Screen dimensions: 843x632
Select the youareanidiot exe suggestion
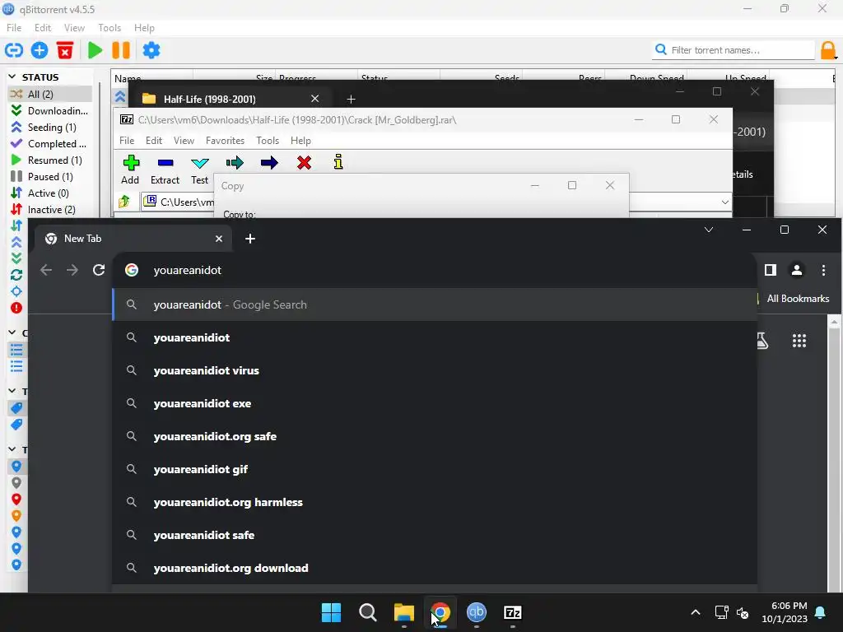pos(435,403)
